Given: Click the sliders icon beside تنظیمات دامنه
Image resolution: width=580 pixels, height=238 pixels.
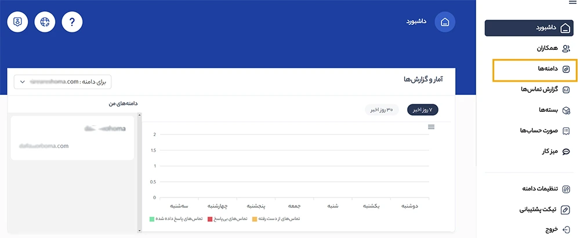Looking at the screenshot, I should coord(566,189).
